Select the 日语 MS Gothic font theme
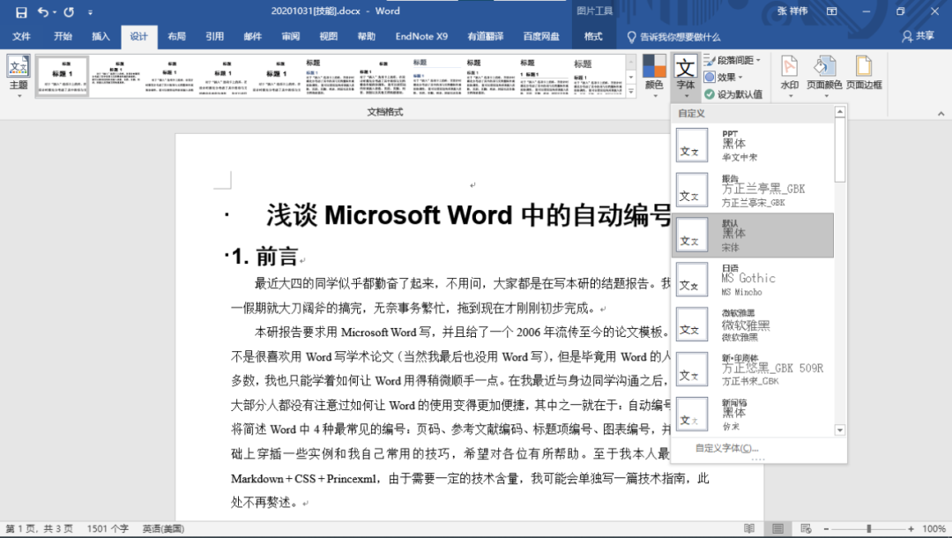The height and width of the screenshot is (538, 952). point(752,280)
